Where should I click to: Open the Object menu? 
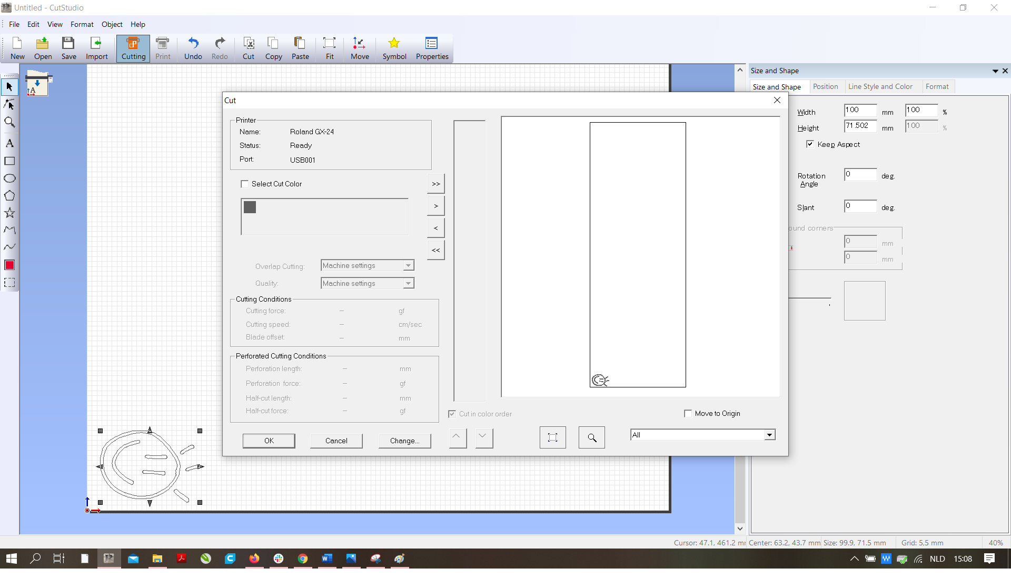(x=112, y=24)
